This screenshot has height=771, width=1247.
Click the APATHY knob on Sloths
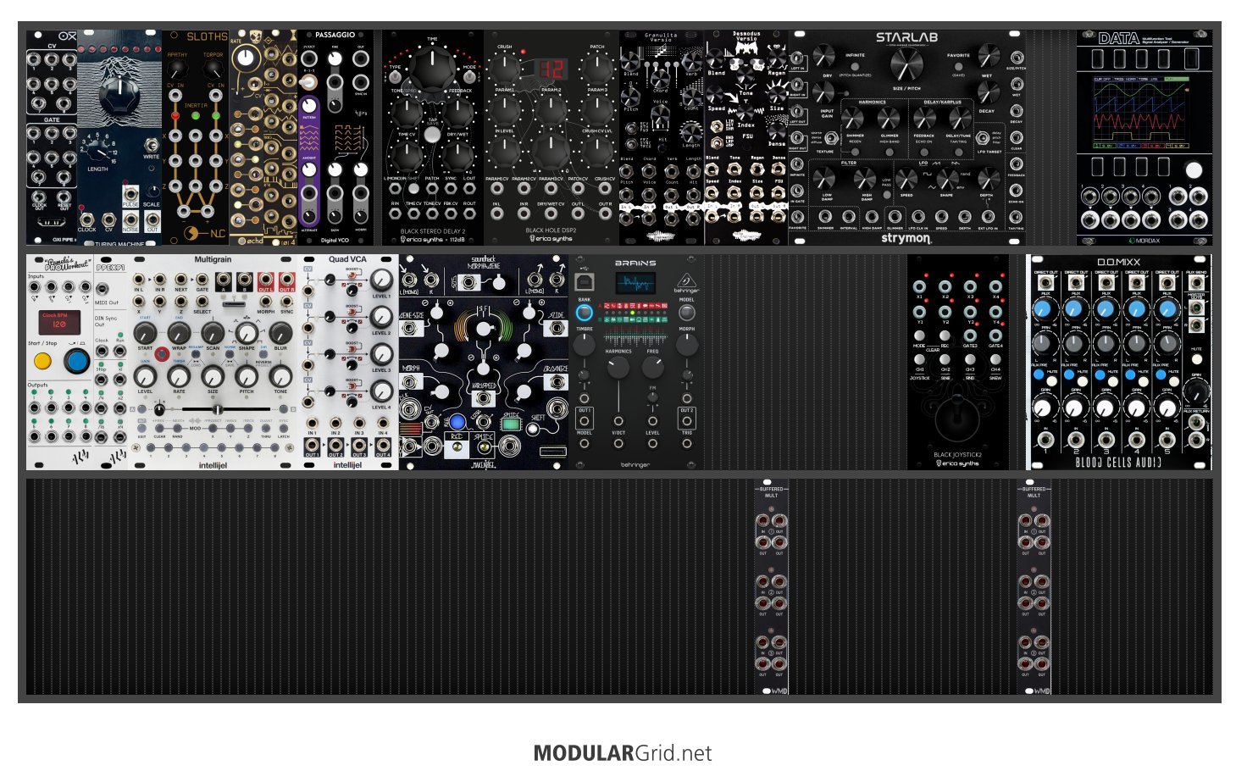pos(178,70)
